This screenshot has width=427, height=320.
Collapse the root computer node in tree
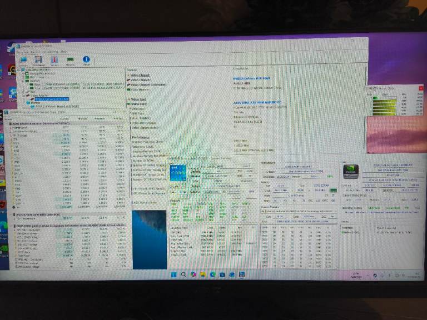tap(19, 70)
